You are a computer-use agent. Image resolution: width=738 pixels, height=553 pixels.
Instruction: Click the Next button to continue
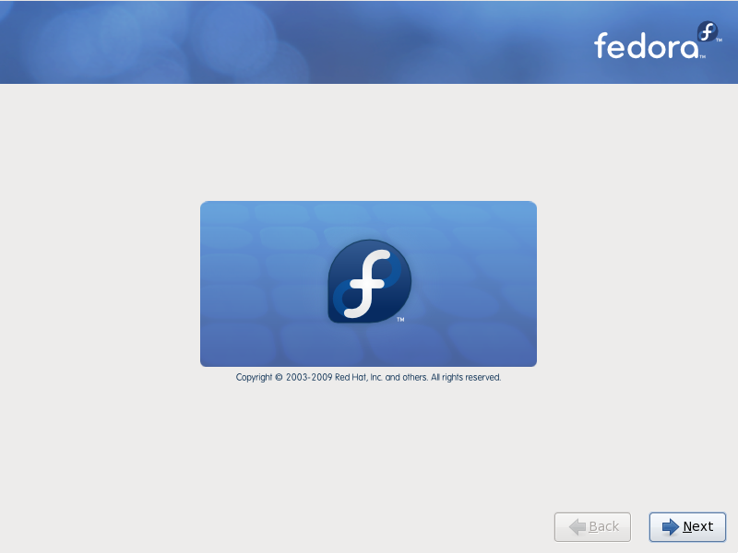[687, 526]
